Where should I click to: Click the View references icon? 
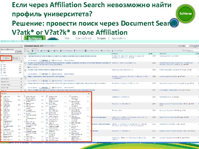(x=112, y=51)
